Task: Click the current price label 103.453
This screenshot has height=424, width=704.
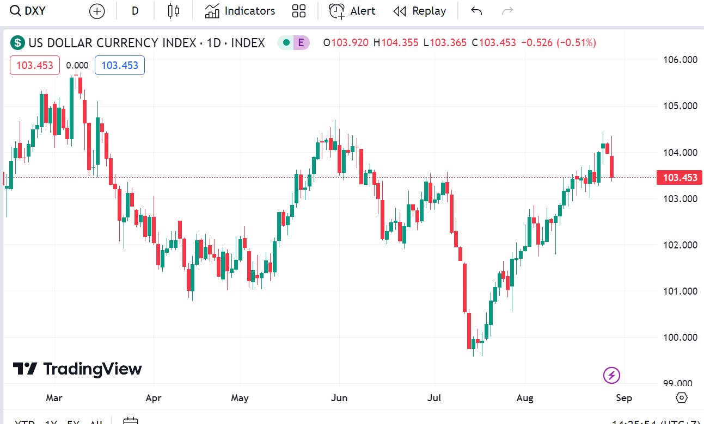Action: click(679, 178)
